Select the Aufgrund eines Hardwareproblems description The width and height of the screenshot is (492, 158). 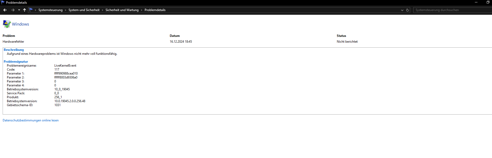point(62,54)
